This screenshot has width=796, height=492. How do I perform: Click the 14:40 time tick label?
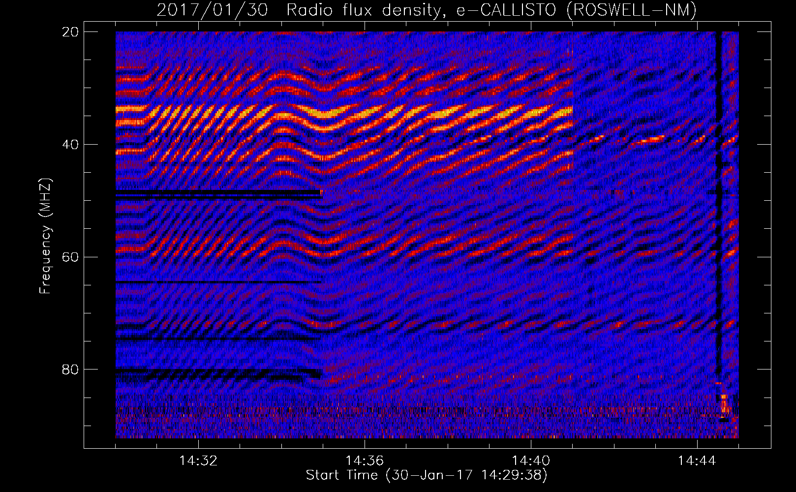531,461
